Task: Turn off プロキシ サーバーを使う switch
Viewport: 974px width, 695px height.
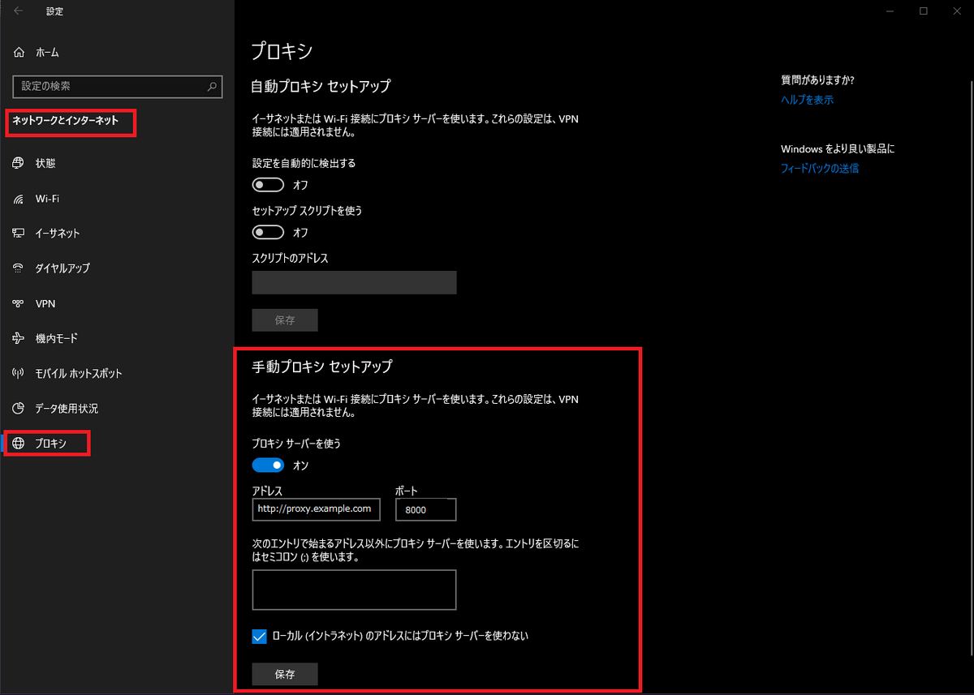Action: (x=268, y=465)
